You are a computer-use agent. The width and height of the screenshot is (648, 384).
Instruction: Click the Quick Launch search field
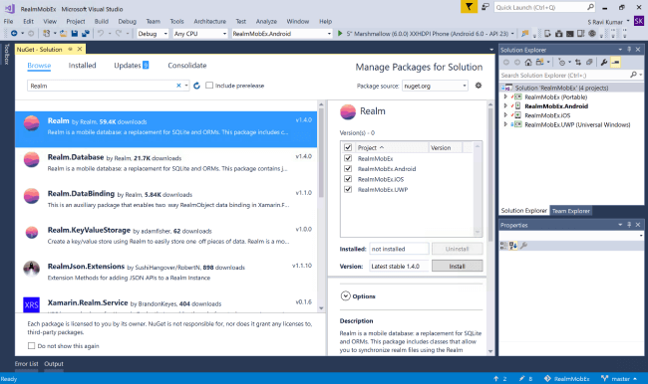click(544, 7)
